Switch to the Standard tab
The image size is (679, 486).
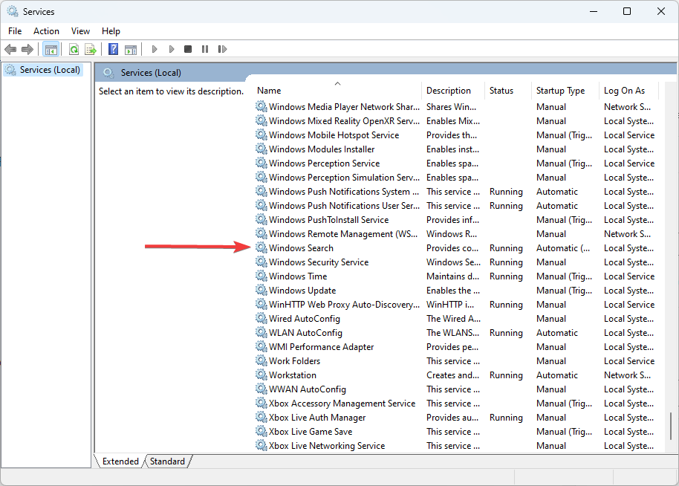coord(168,461)
